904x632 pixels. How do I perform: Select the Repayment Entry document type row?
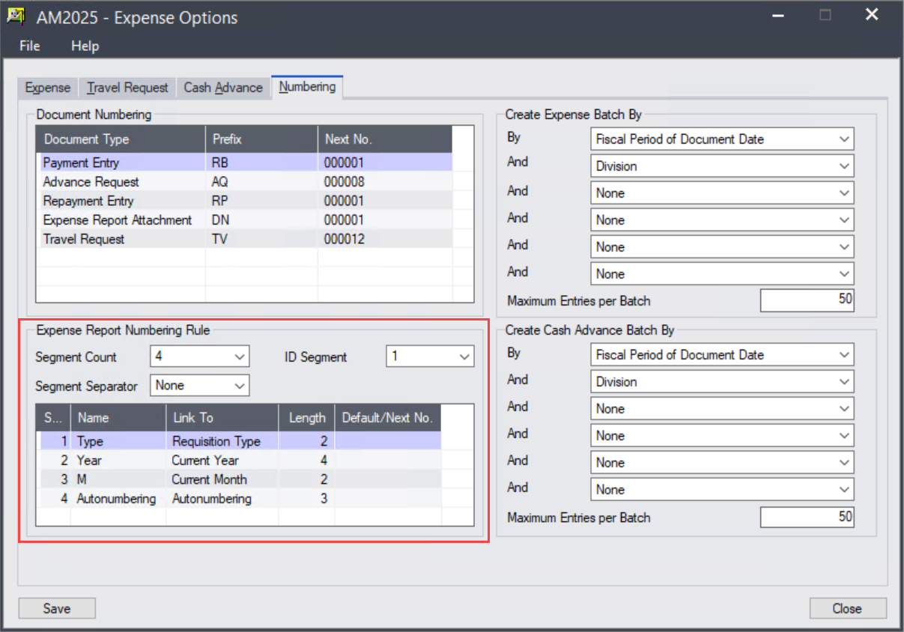pyautogui.click(x=244, y=201)
